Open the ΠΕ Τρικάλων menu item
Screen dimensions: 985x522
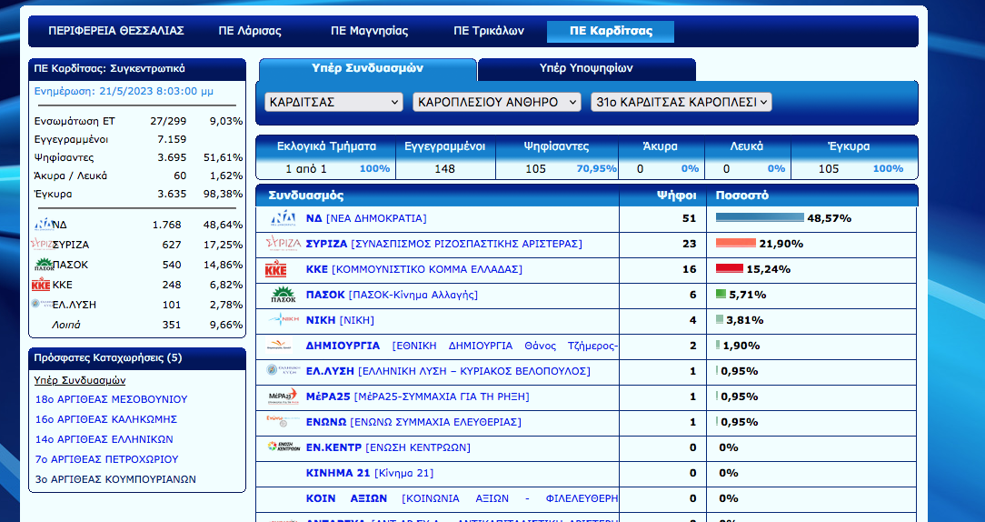pyautogui.click(x=489, y=31)
